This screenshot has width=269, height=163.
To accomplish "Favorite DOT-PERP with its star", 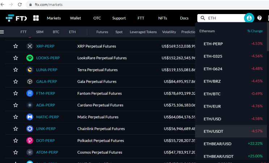I will tap(16, 140).
